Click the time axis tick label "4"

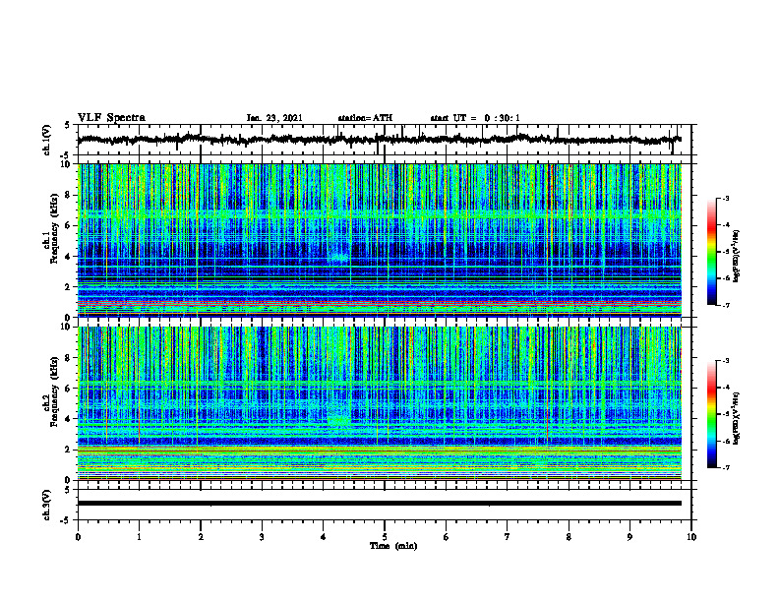click(324, 537)
